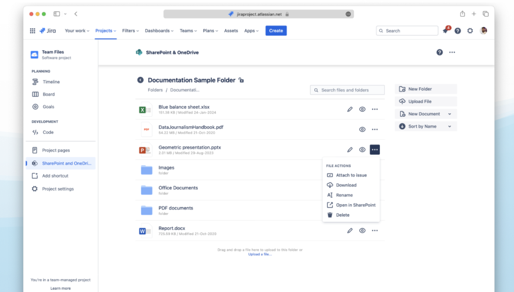The width and height of the screenshot is (514, 292).
Task: Edit Blue balance sheet.xlsx with pencil icon
Action: point(350,109)
